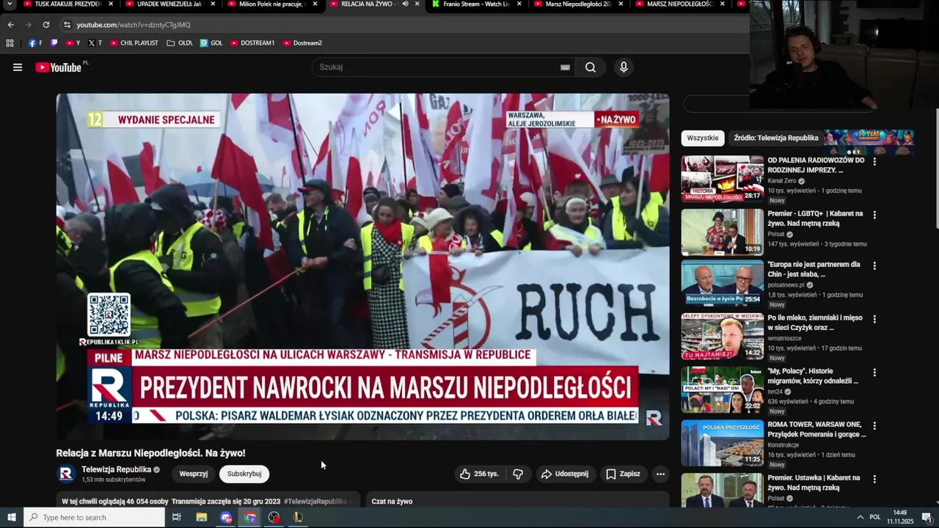
Task: Open three-dot more actions under video
Action: 660,474
